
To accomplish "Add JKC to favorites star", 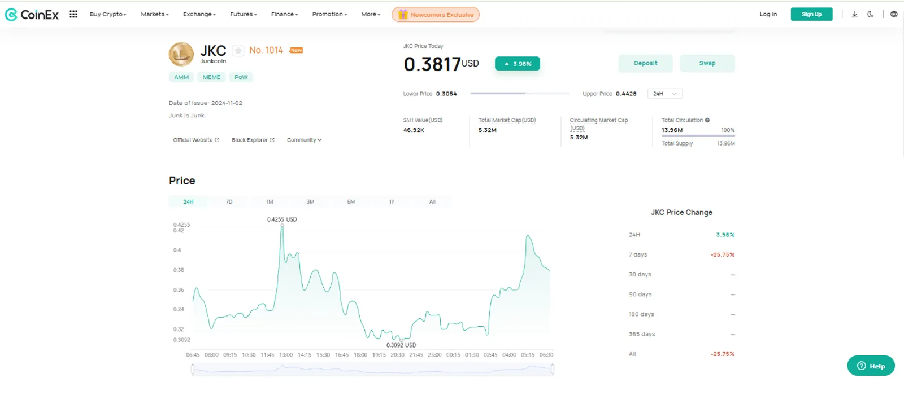I will click(238, 51).
